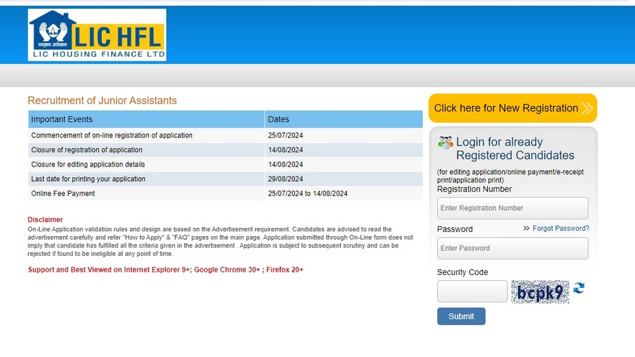Click Online Fee Payment row label
635x357 pixels.
[x=63, y=194]
